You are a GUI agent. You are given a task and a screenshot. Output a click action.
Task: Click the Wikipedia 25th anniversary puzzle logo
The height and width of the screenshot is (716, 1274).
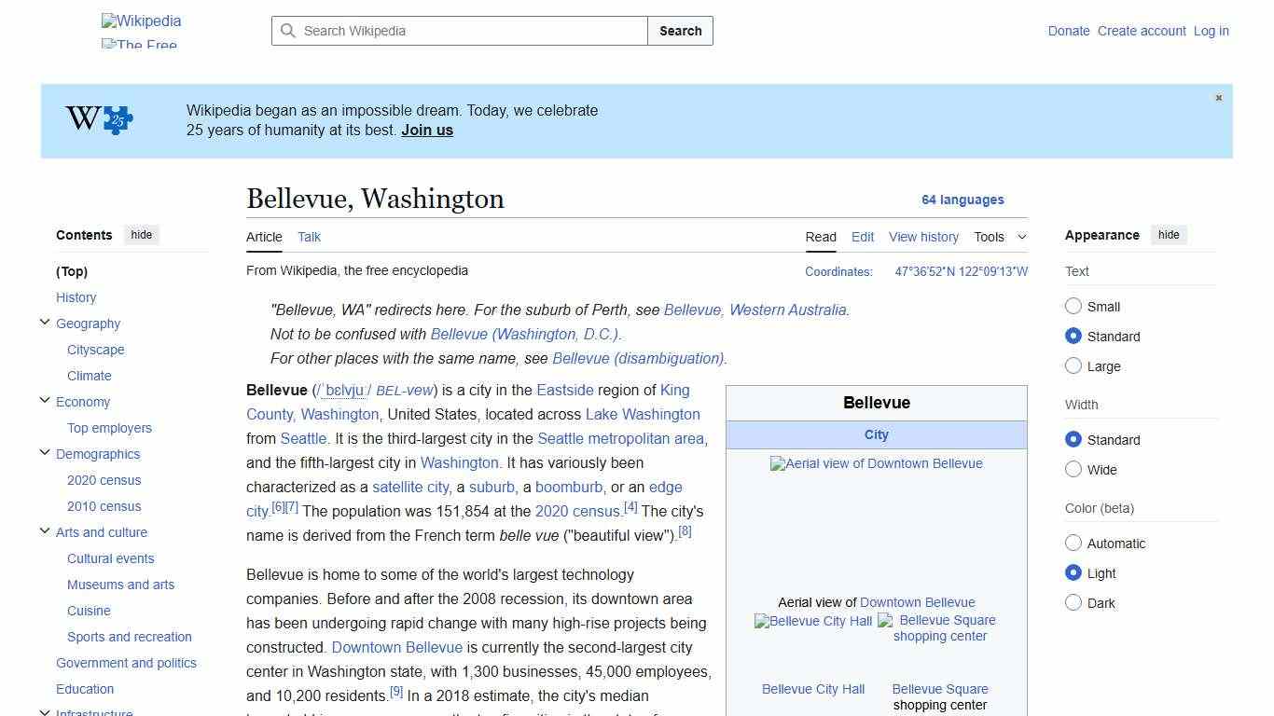97,119
